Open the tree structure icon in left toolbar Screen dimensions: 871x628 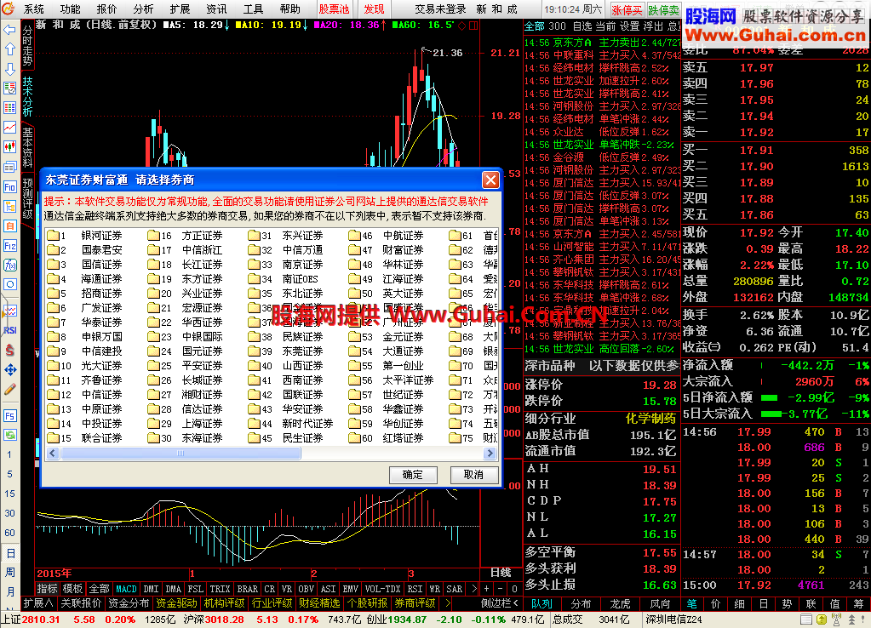coord(10,207)
